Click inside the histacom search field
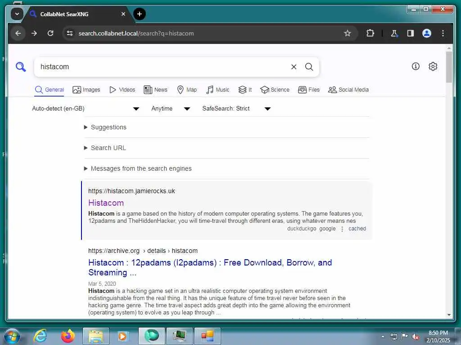 click(x=163, y=67)
